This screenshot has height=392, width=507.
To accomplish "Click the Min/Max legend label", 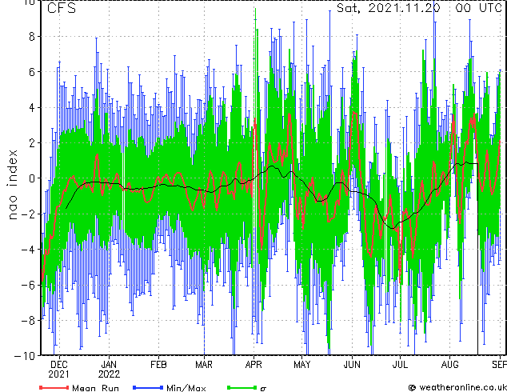I will coord(186,388).
